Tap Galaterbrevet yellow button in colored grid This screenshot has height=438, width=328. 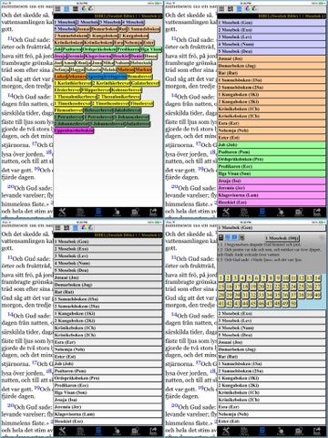145,83
